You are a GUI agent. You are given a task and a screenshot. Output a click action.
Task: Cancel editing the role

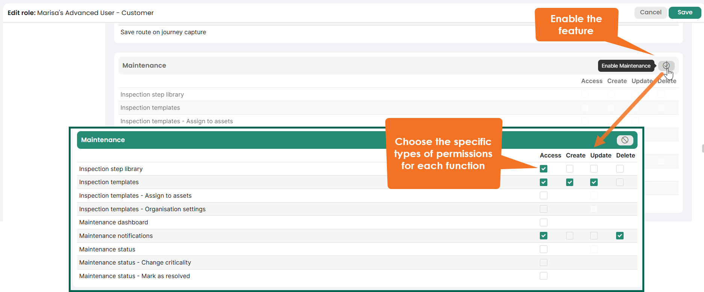coord(650,12)
